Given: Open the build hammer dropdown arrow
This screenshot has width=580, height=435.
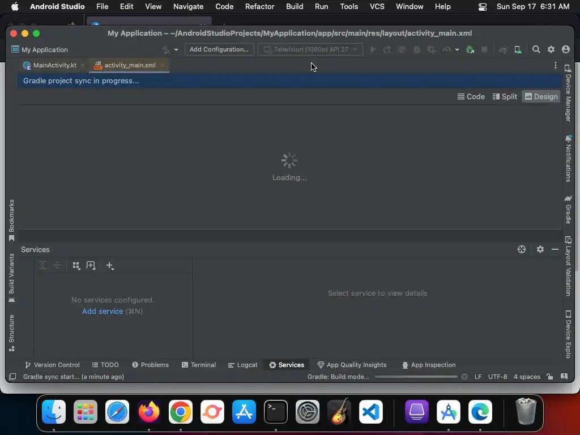Looking at the screenshot, I should click(x=176, y=50).
